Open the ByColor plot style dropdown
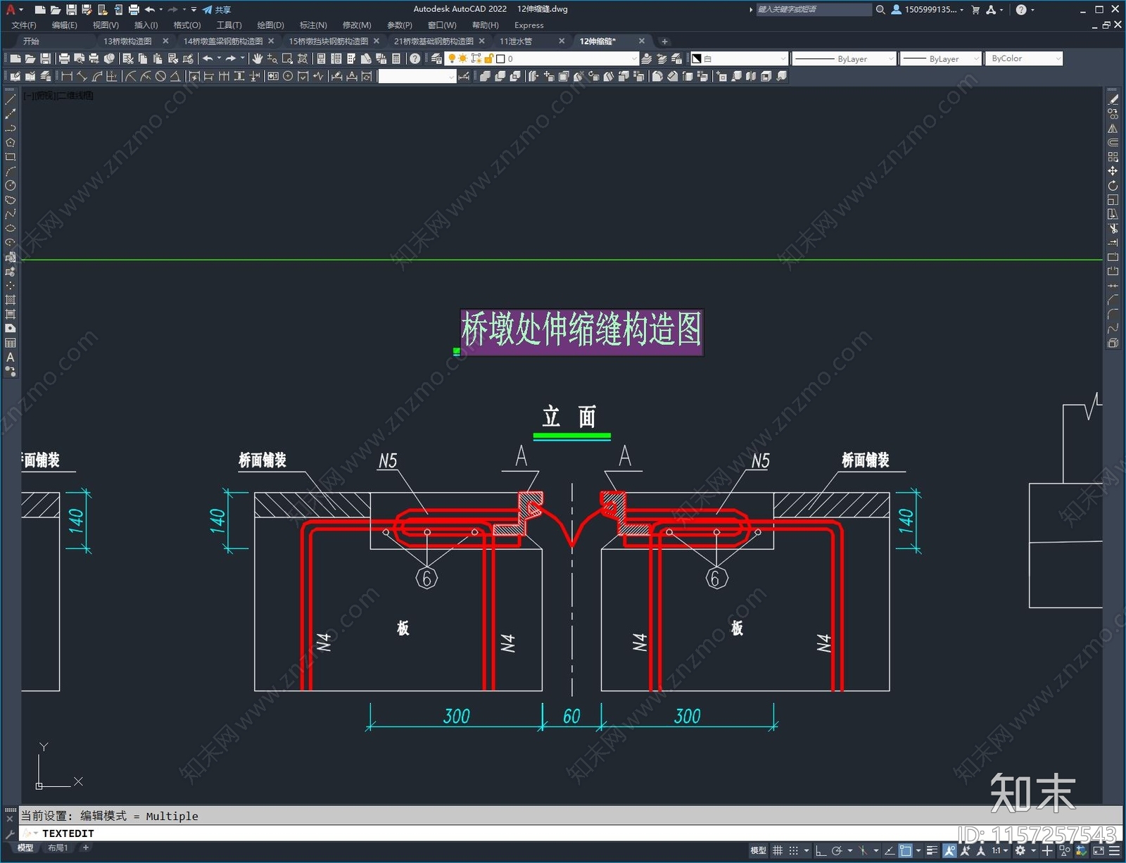Viewport: 1126px width, 863px height. click(1024, 58)
